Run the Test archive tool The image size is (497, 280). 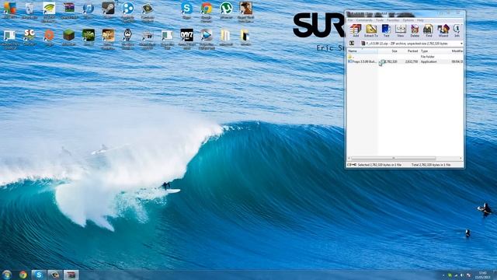[x=386, y=31]
